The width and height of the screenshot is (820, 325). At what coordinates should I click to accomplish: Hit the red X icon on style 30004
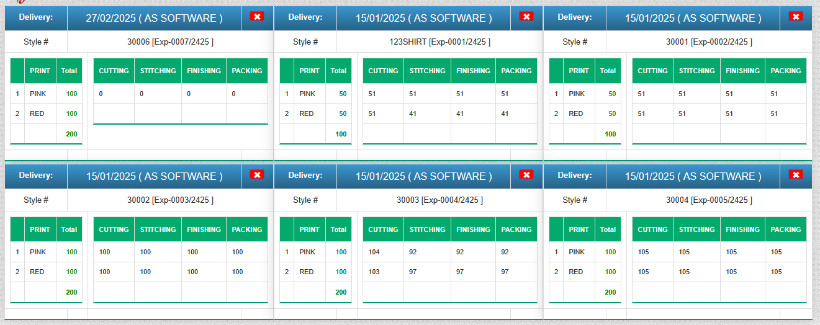tap(796, 175)
